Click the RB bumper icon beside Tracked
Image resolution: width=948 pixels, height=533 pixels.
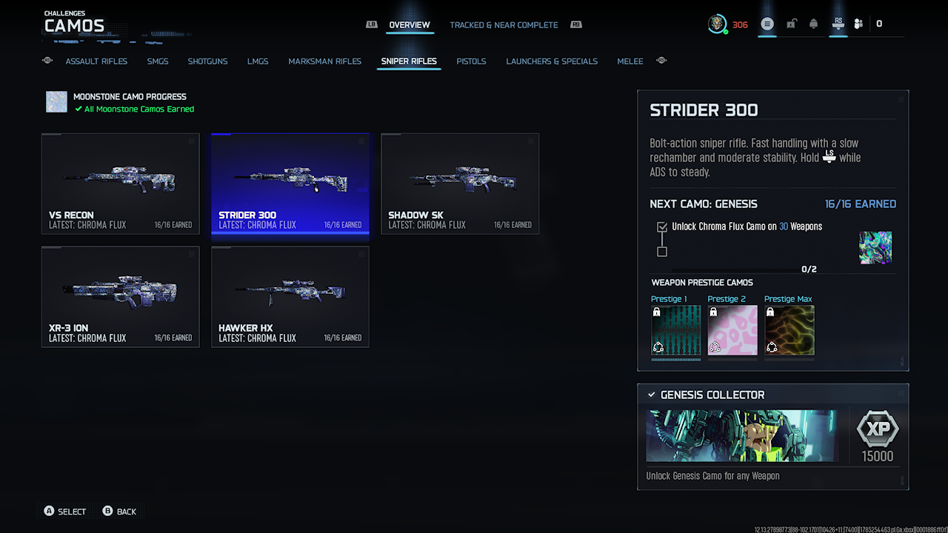(x=576, y=24)
